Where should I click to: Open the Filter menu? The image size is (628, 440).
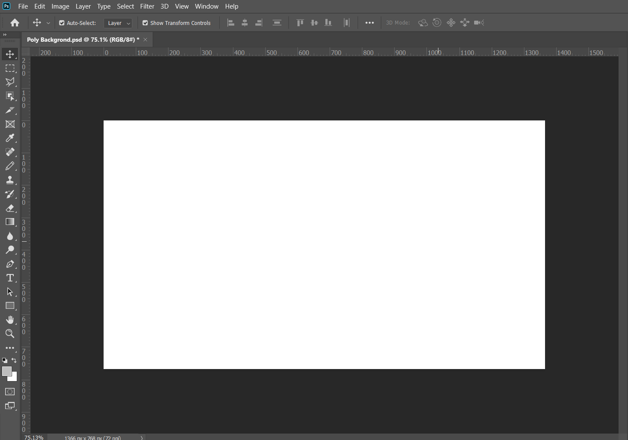pyautogui.click(x=147, y=6)
